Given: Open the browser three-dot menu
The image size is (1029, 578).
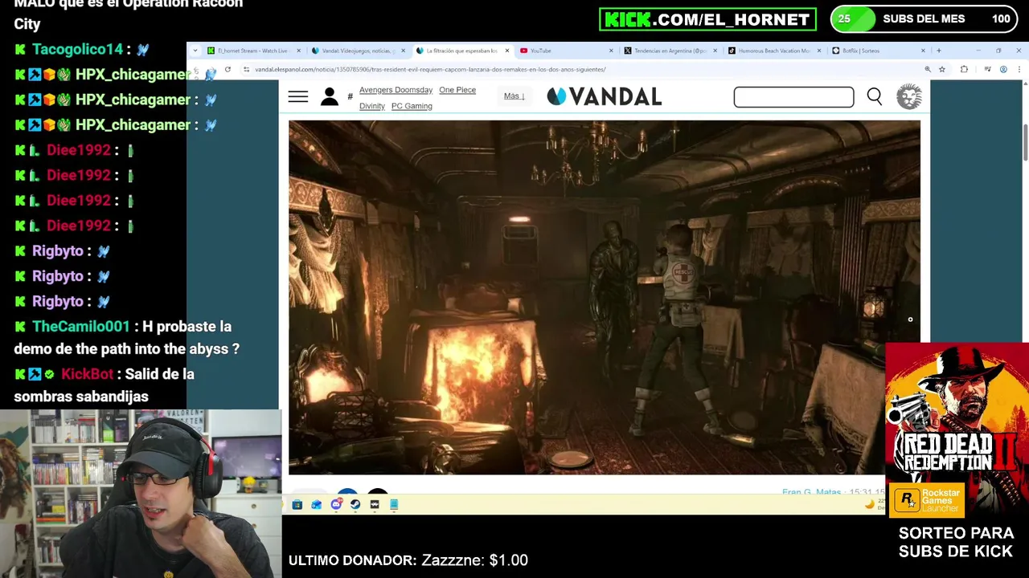Looking at the screenshot, I should pyautogui.click(x=1018, y=70).
